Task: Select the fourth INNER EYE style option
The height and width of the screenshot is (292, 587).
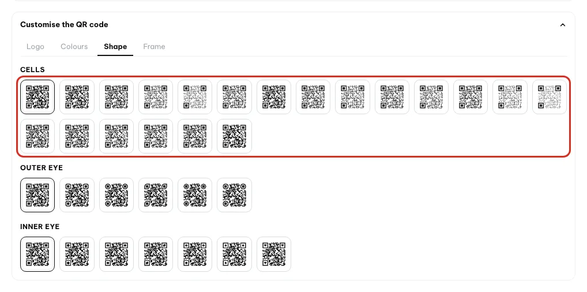Action: [156, 254]
